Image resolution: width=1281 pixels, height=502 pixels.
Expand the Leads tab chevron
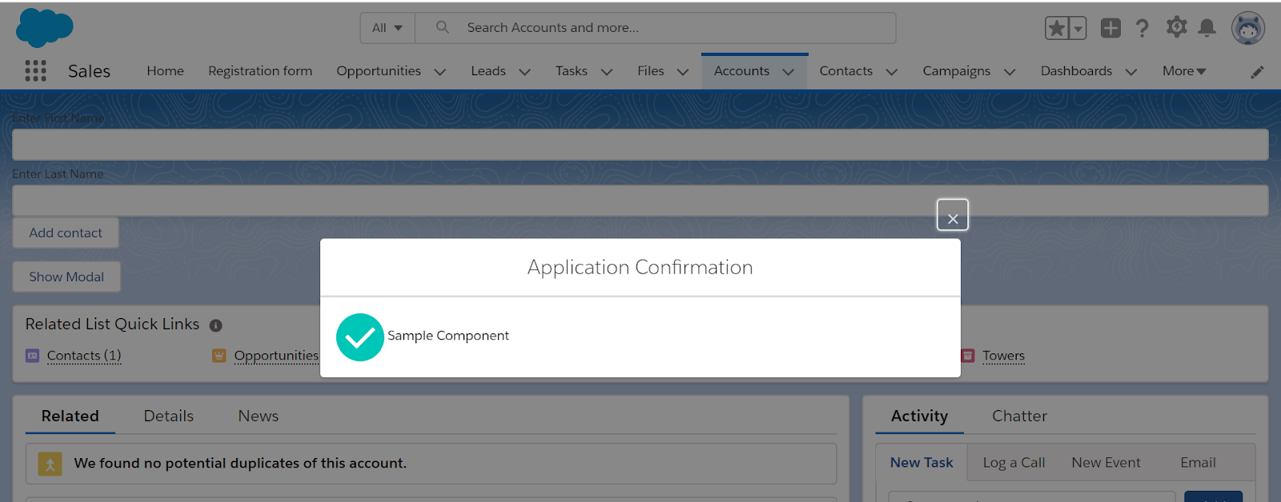pyautogui.click(x=524, y=72)
